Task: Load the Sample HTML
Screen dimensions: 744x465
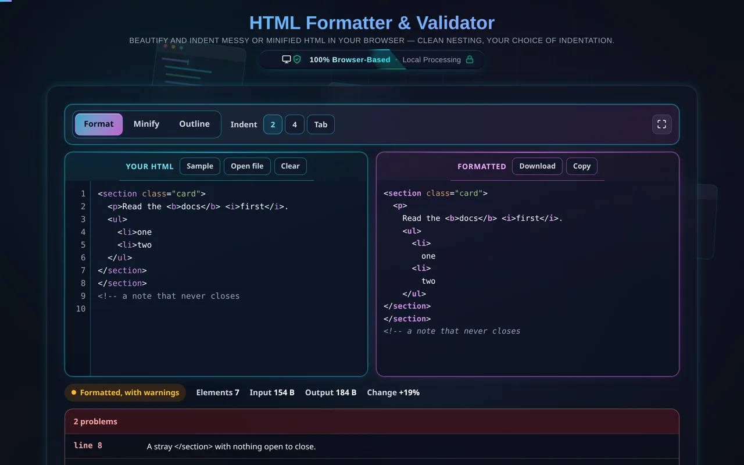Action: coord(200,166)
